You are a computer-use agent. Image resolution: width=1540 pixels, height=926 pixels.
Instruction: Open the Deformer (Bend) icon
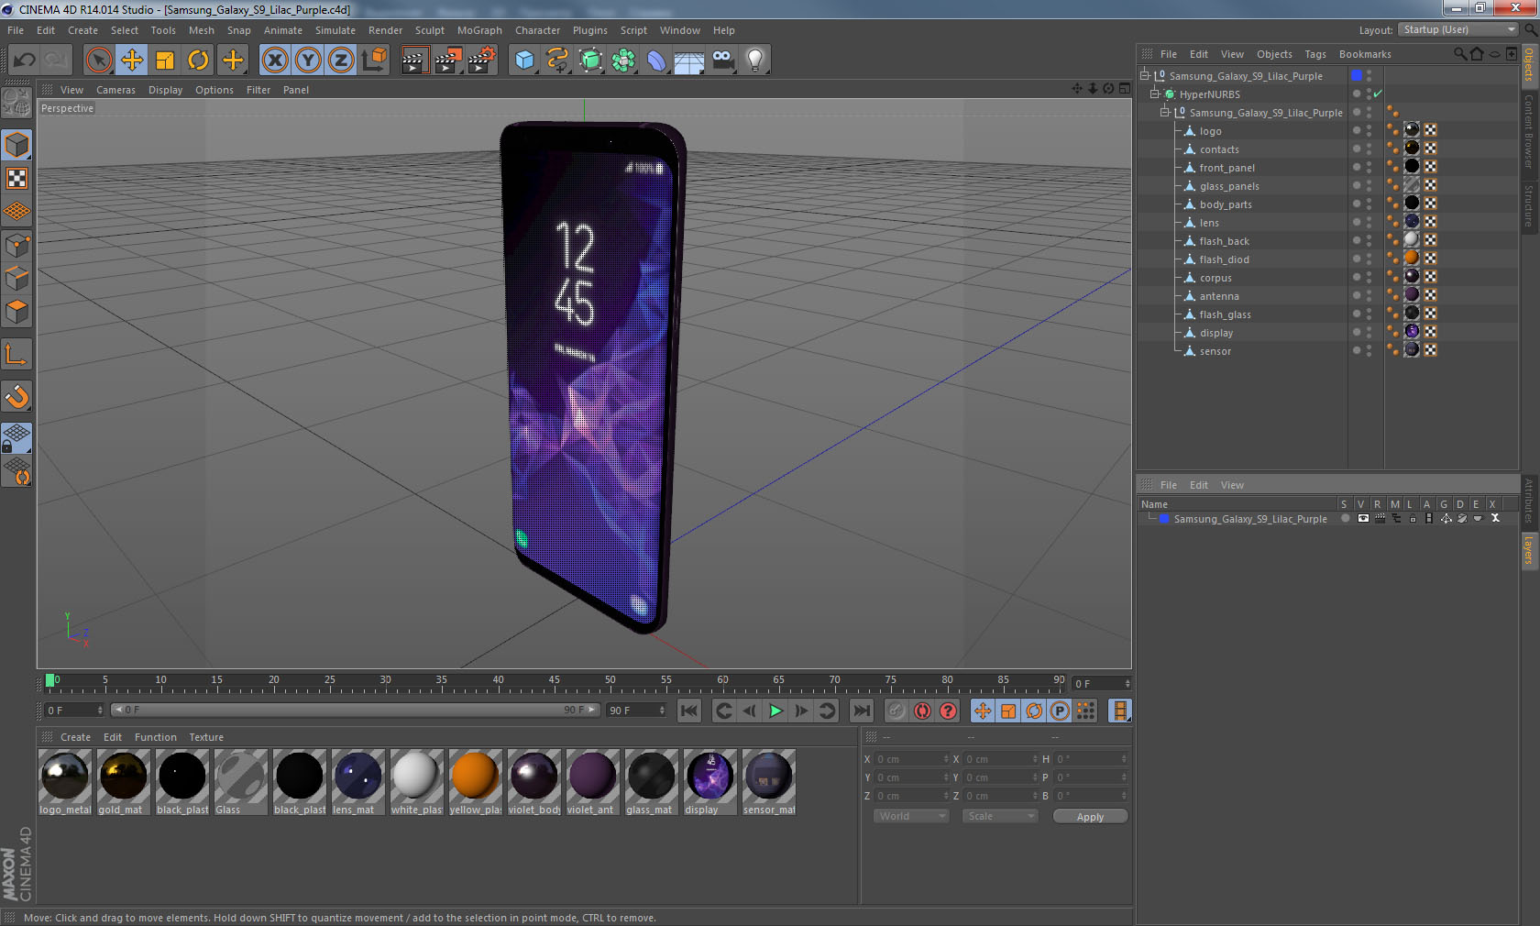(657, 61)
